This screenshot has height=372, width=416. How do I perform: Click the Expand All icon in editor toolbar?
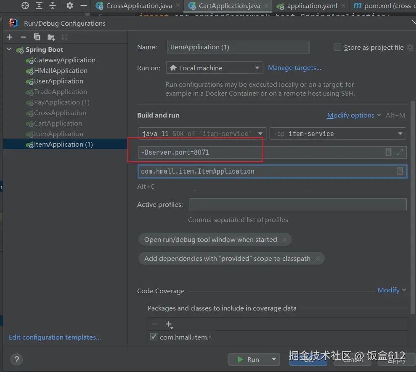coord(39,5)
